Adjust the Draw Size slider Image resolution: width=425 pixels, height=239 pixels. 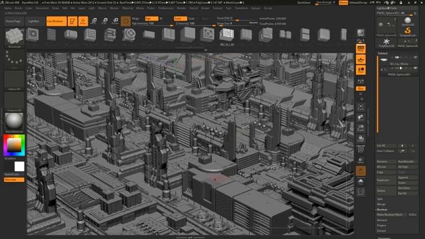coord(236,24)
